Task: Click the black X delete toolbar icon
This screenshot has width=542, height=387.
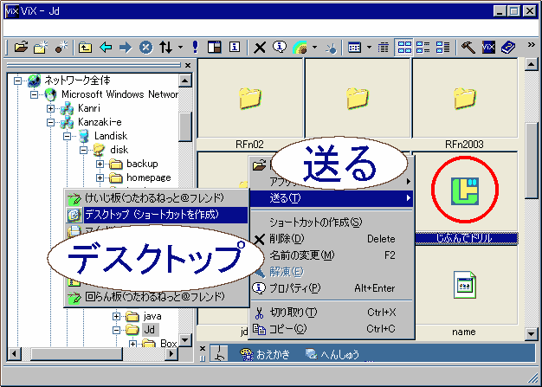Action: 260,46
